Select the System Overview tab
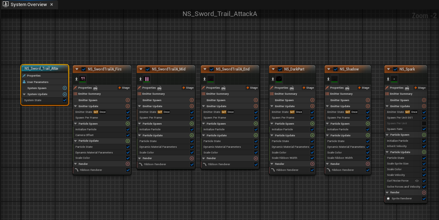This screenshot has height=220, width=439. (x=28, y=5)
